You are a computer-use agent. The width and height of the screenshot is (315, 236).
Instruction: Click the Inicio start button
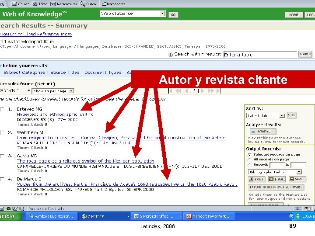(10, 216)
